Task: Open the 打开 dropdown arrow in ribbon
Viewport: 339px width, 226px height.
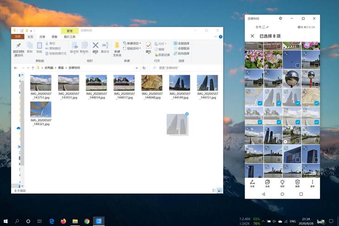Action: pyautogui.click(x=167, y=44)
